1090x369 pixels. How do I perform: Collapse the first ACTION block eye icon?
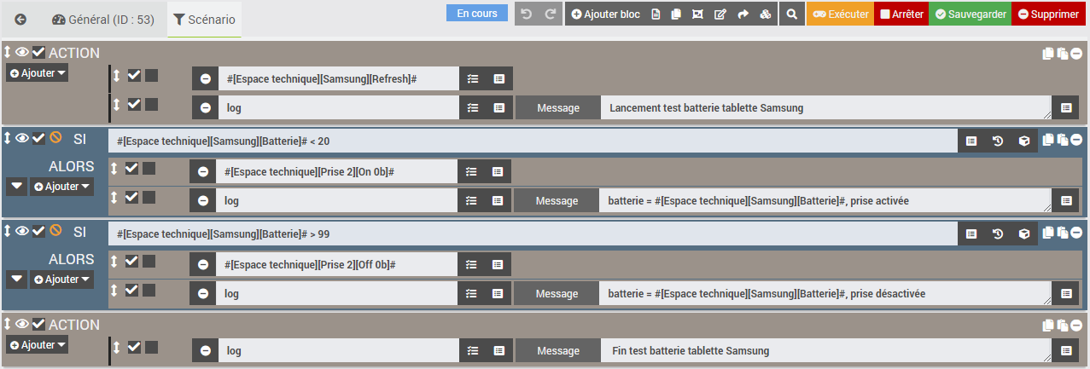(x=22, y=52)
